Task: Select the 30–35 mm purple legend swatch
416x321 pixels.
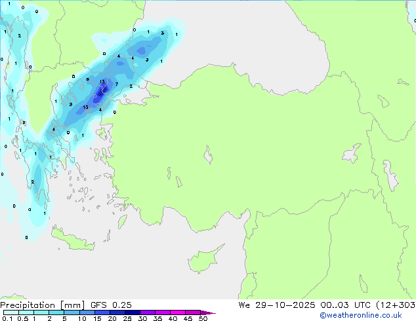Action: coord(148,312)
